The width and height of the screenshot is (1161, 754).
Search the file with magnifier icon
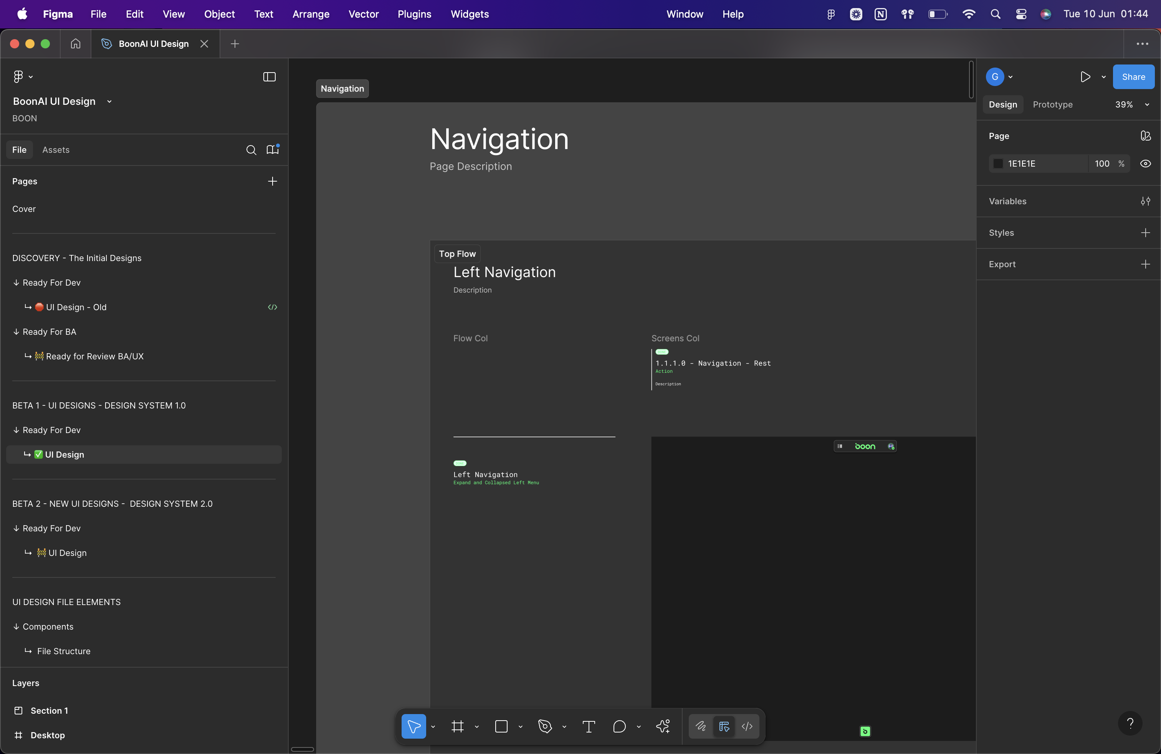(251, 150)
